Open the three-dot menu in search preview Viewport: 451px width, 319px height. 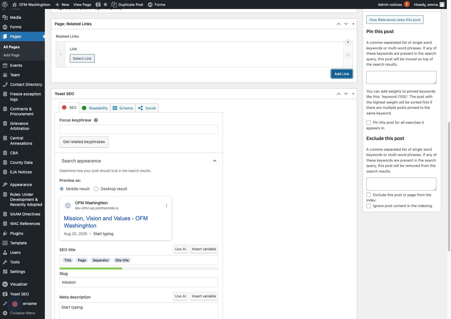166,206
